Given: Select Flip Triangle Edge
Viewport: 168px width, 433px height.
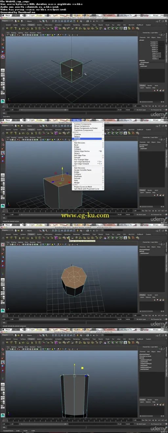Looking at the screenshot, I should [81, 159].
